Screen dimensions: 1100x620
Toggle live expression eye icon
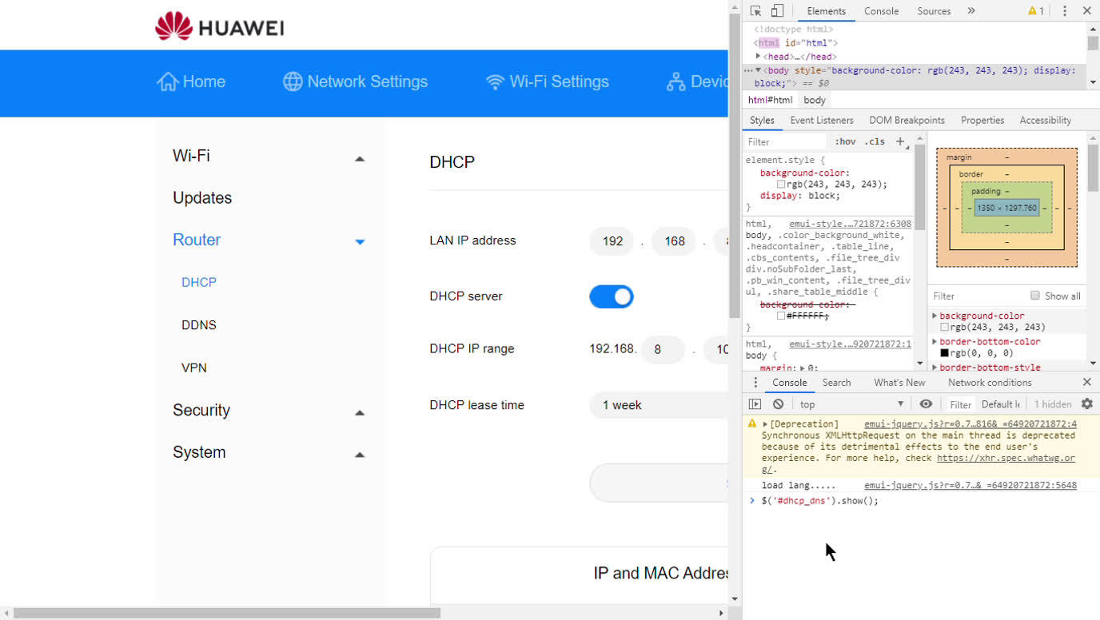pos(926,404)
